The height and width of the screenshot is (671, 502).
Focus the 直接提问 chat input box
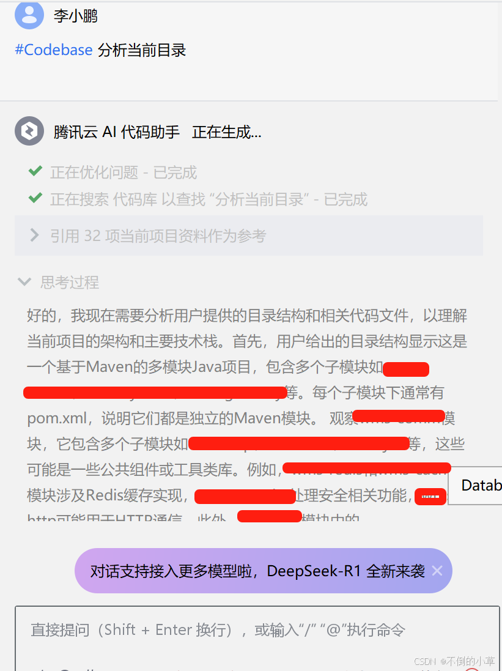coord(257,638)
